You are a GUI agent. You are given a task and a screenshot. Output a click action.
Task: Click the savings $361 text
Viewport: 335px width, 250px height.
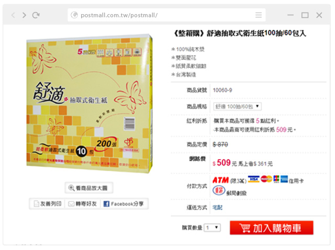(255, 164)
